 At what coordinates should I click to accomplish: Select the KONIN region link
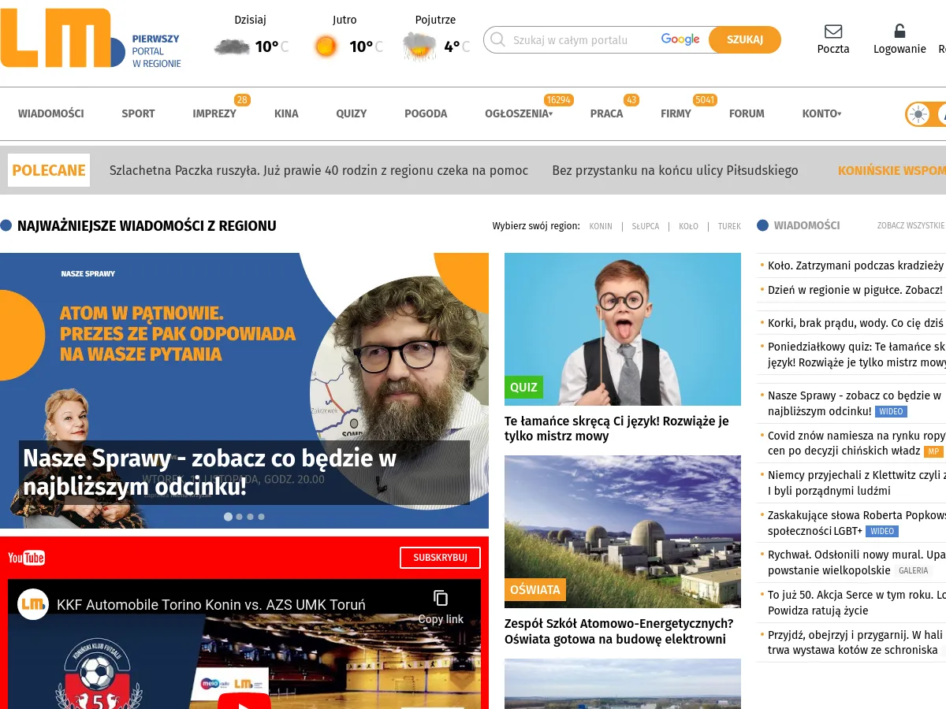click(x=601, y=226)
